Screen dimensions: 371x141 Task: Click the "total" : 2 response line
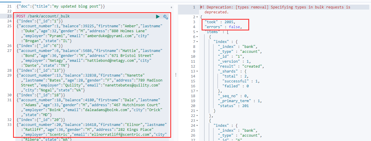[x=235, y=76]
